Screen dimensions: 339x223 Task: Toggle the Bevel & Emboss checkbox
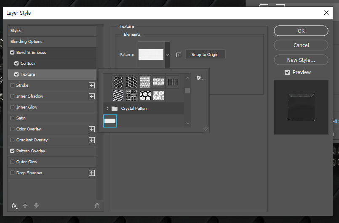[x=12, y=53]
